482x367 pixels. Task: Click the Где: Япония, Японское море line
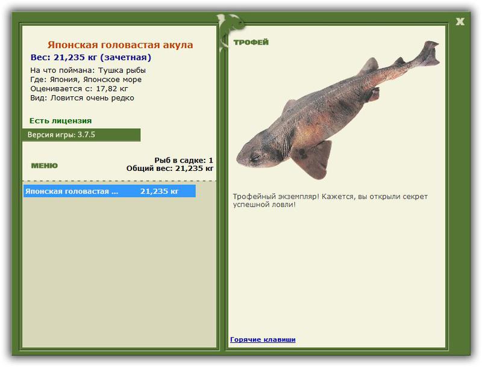(x=86, y=79)
